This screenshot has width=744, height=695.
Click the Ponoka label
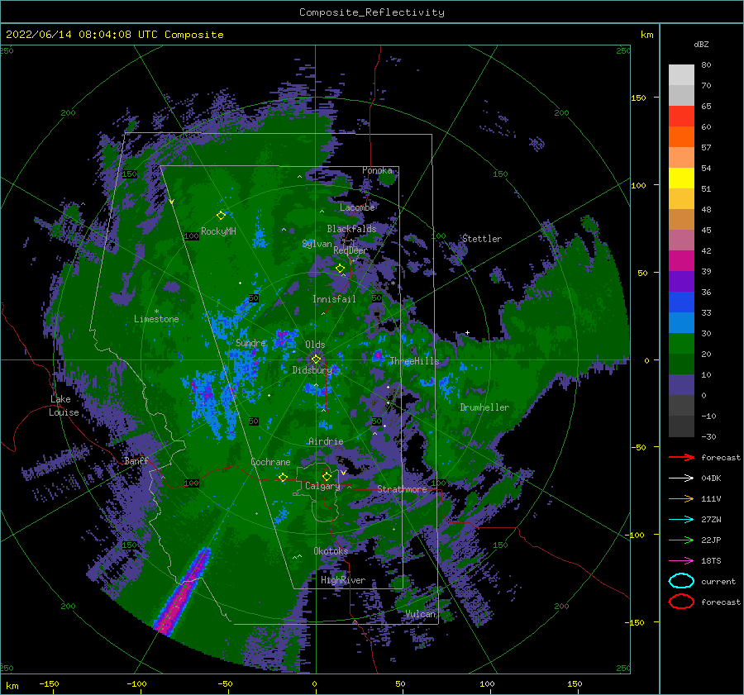coord(377,170)
